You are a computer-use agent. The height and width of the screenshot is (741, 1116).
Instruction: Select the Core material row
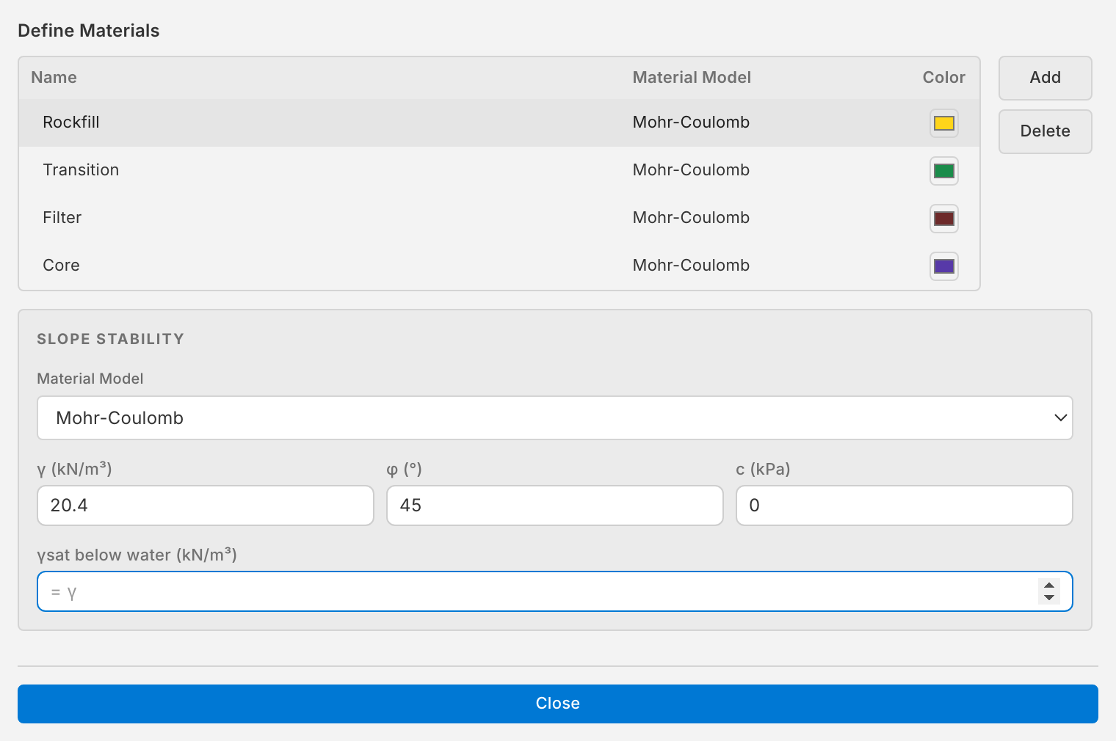coord(499,266)
